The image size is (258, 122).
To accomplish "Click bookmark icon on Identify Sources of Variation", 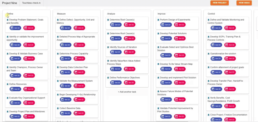I will tap(108, 47).
